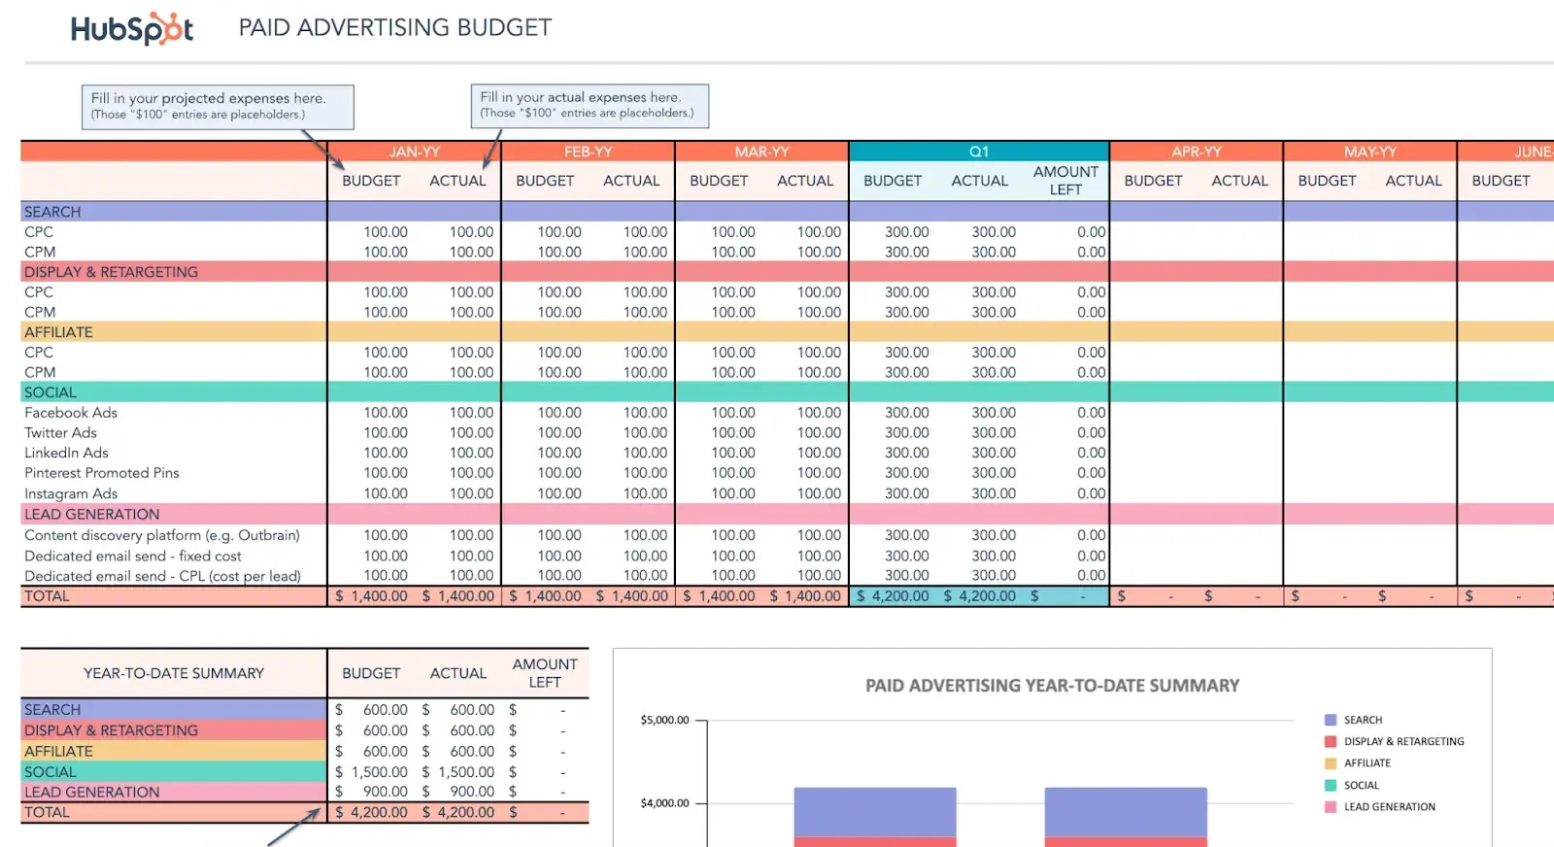This screenshot has width=1554, height=847.
Task: Select the teal SOCIAL legend swatch
Action: 1331,785
